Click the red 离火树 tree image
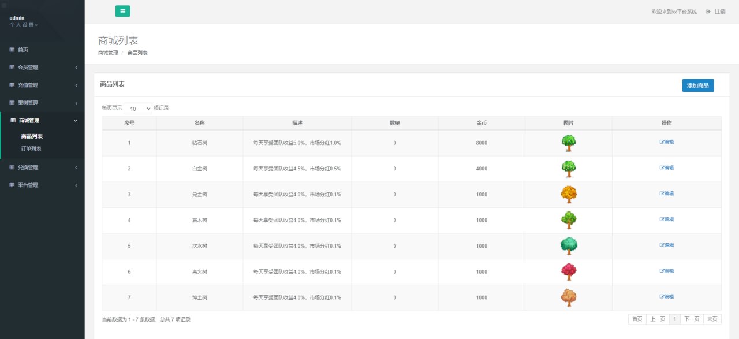739x339 pixels. 569,271
